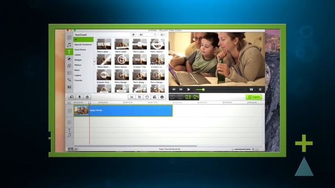Click the video track icon in timeline
This screenshot has width=335, height=188.
[x=69, y=111]
